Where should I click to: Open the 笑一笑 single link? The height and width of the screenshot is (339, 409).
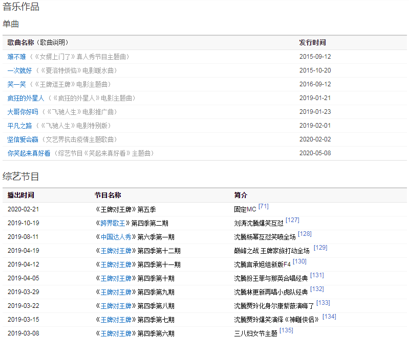click(x=16, y=84)
